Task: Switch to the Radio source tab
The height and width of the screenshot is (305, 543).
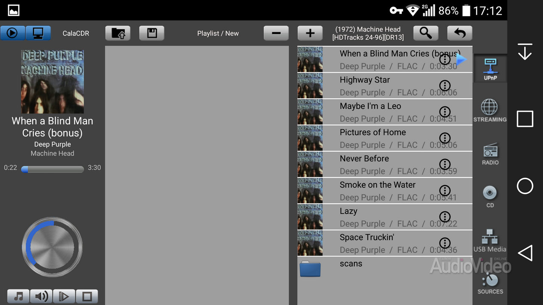Action: (x=490, y=154)
